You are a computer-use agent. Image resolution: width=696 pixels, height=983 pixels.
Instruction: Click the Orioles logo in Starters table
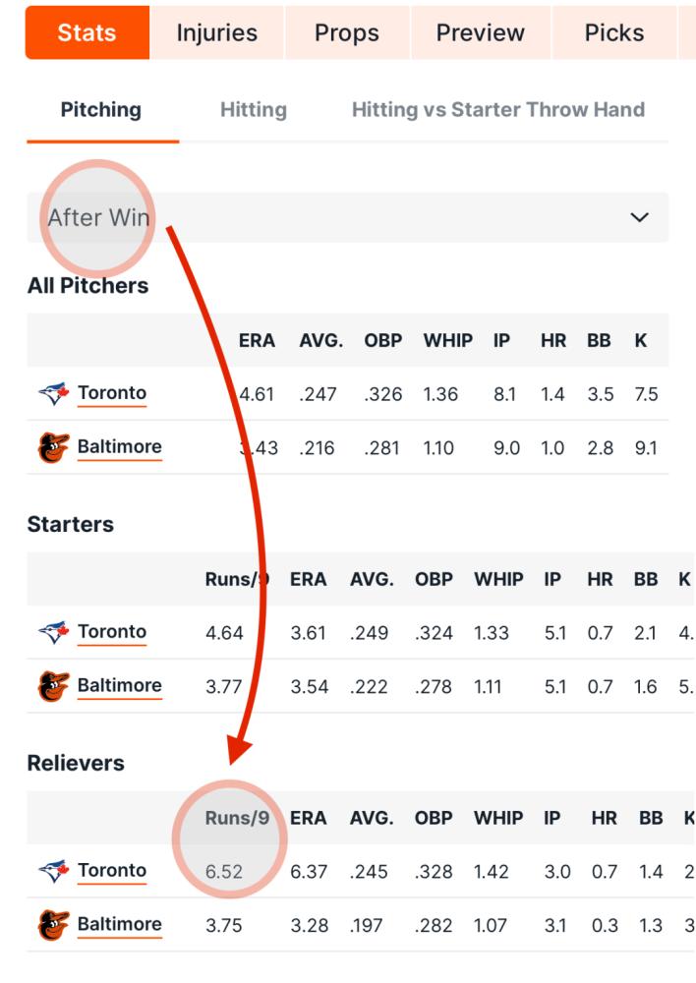point(54,686)
